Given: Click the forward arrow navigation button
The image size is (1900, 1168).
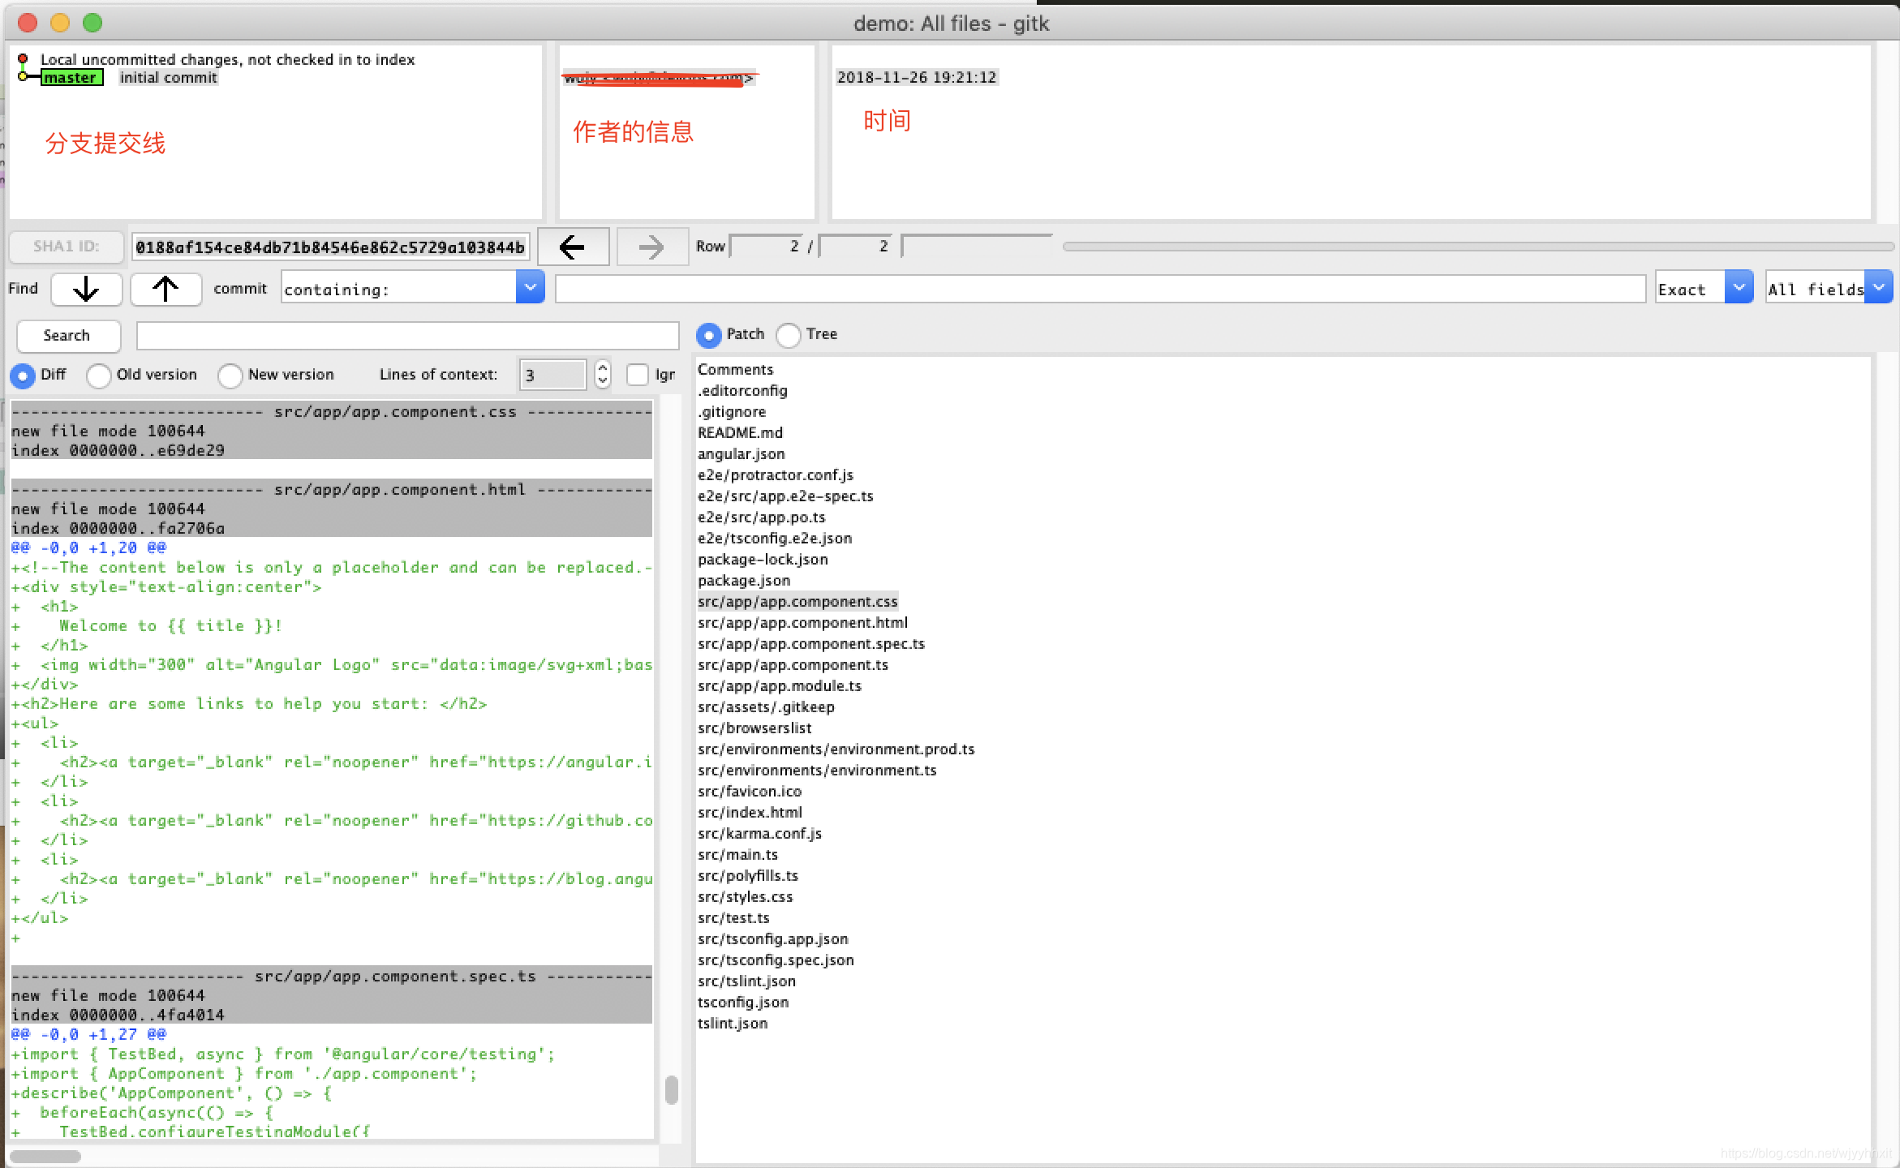Looking at the screenshot, I should [x=651, y=247].
